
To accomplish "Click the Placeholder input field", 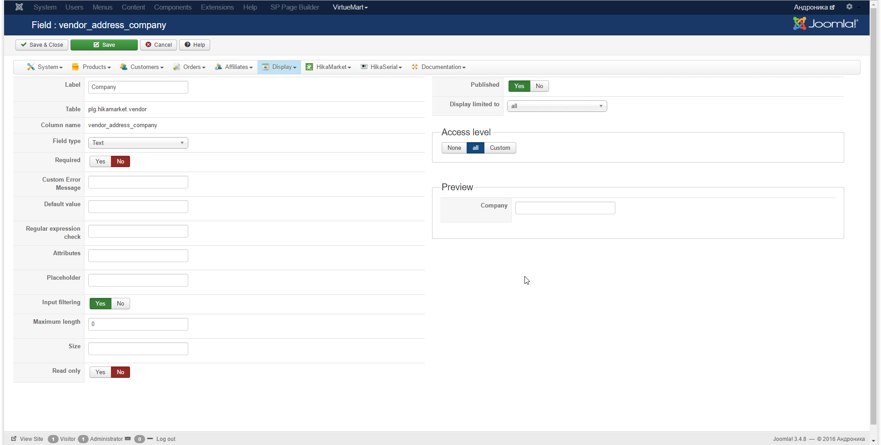I will [x=138, y=280].
